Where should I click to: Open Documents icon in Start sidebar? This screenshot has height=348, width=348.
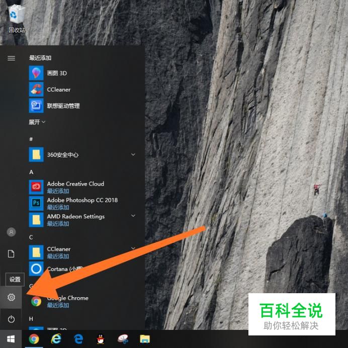point(11,253)
